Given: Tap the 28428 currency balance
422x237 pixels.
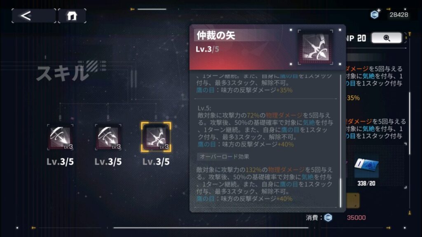Looking at the screenshot, I should 399,14.
